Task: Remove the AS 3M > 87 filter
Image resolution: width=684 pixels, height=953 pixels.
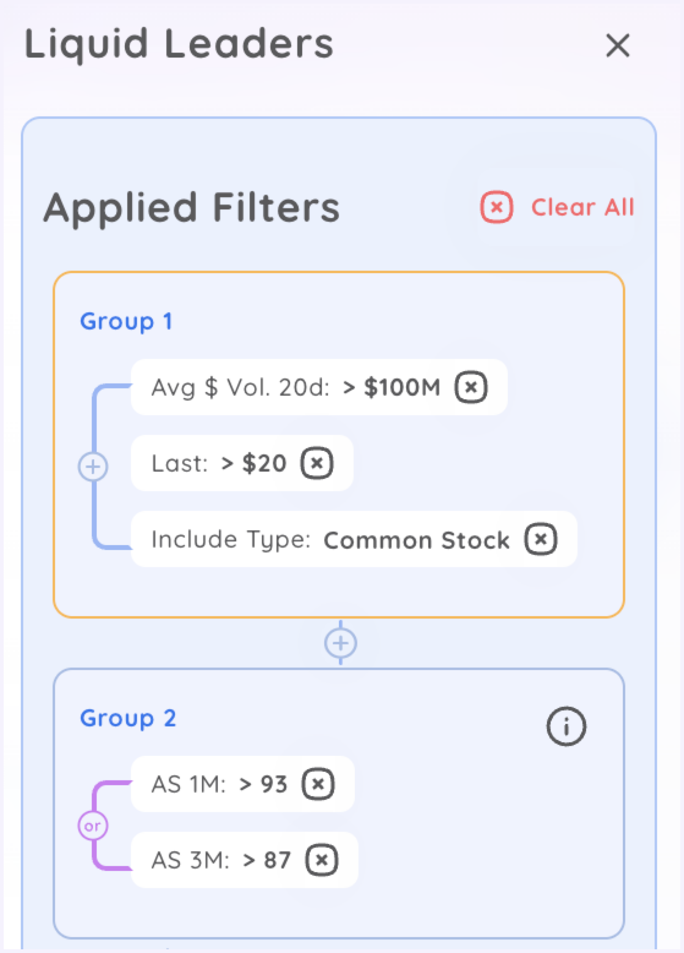Action: (x=321, y=860)
